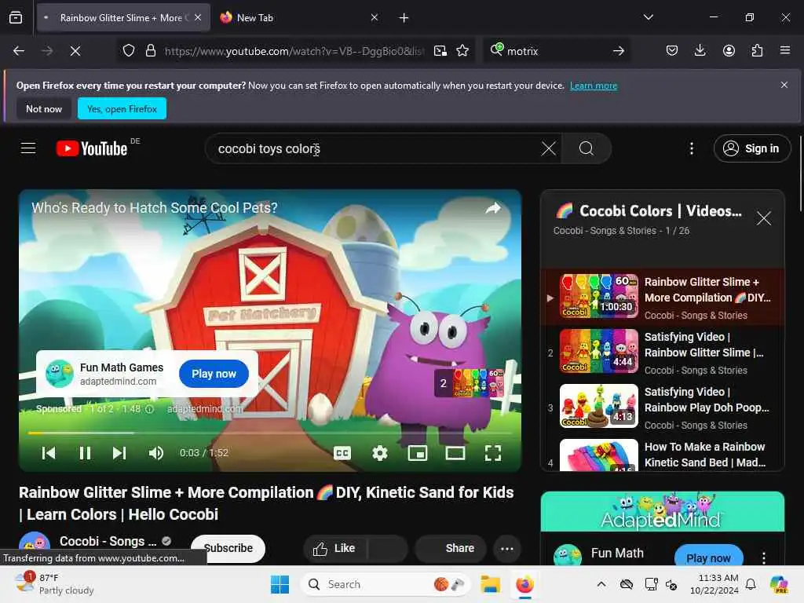This screenshot has height=603, width=804.
Task: Submit the motrix search with the arrow
Action: click(619, 51)
